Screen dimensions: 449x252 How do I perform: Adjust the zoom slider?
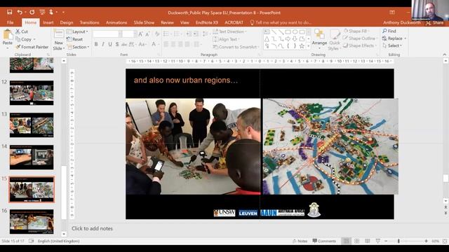(398, 241)
